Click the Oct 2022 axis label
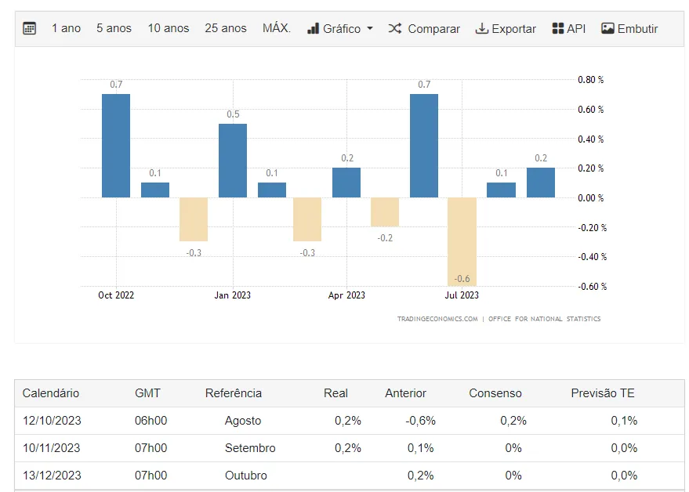 (x=116, y=295)
